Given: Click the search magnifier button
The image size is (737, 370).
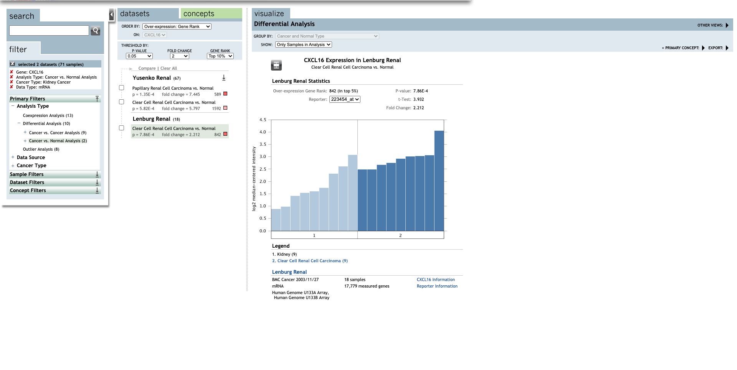Looking at the screenshot, I should point(95,31).
